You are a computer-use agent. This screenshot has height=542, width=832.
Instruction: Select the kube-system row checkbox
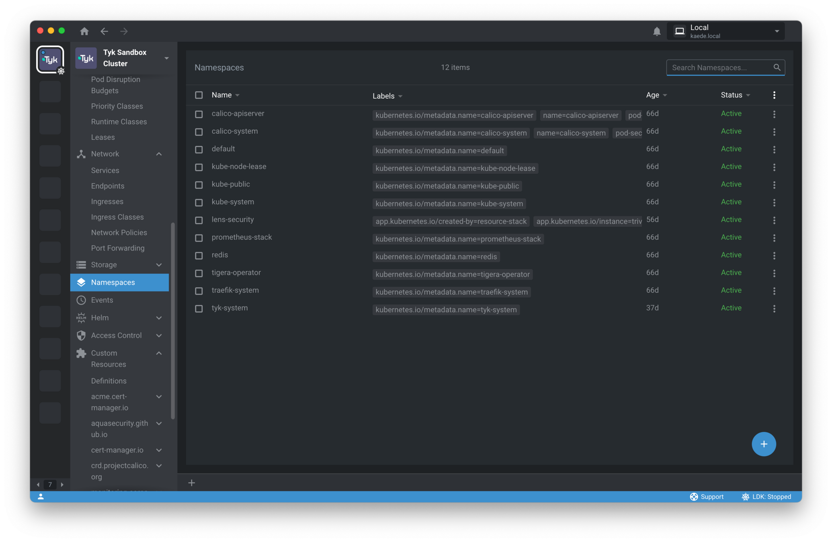click(199, 203)
